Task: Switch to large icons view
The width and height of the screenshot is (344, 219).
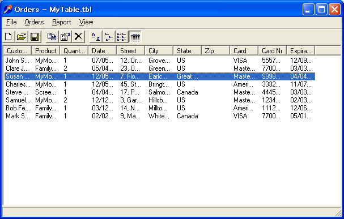Action: 96,37
